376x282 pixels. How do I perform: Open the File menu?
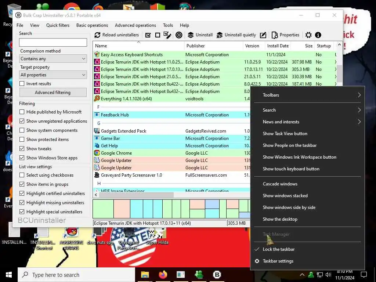click(x=20, y=25)
